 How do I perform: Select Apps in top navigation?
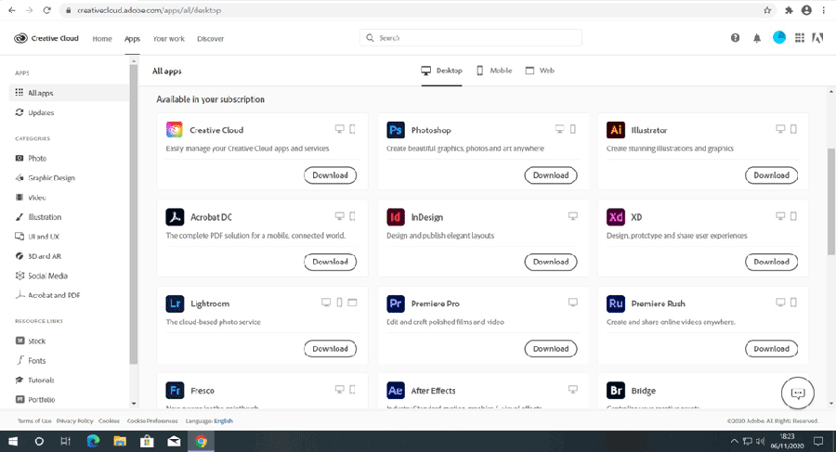click(132, 39)
